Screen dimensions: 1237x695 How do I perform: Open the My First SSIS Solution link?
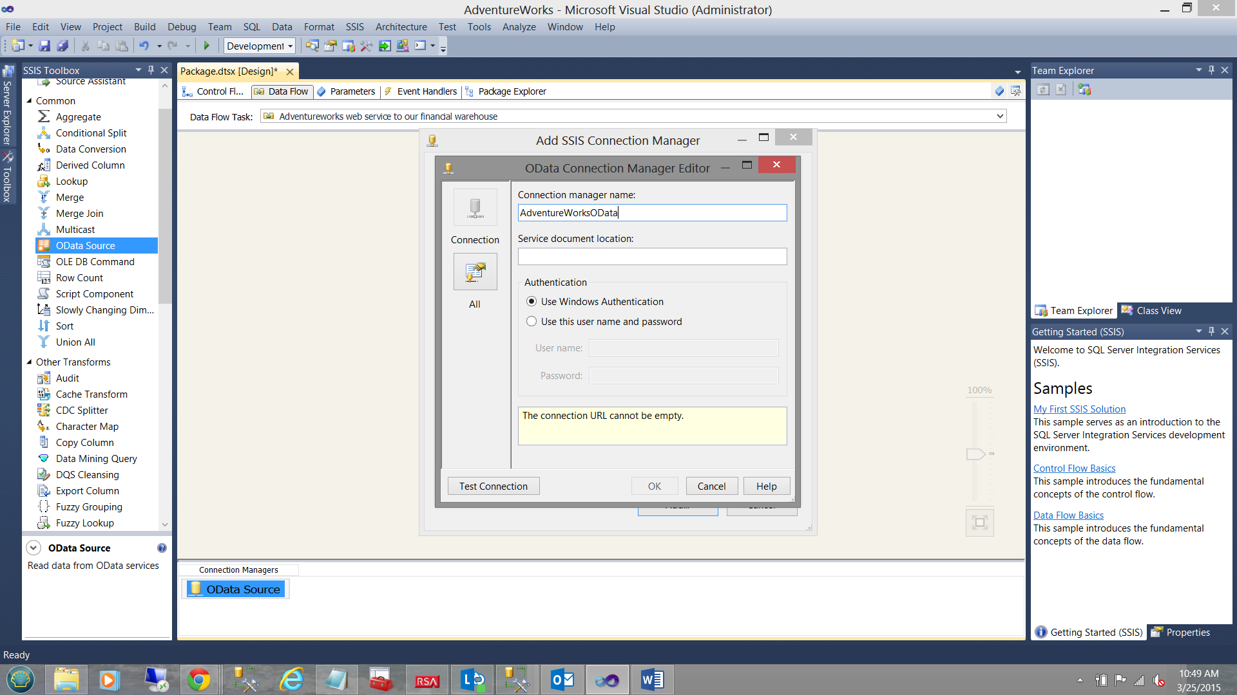[x=1079, y=409]
